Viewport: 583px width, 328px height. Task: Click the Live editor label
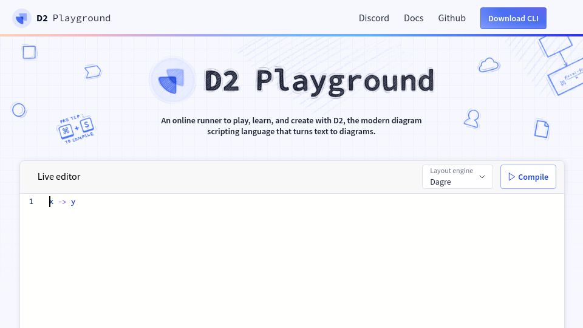(59, 177)
